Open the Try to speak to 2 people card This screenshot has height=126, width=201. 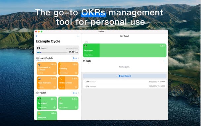point(47,69)
